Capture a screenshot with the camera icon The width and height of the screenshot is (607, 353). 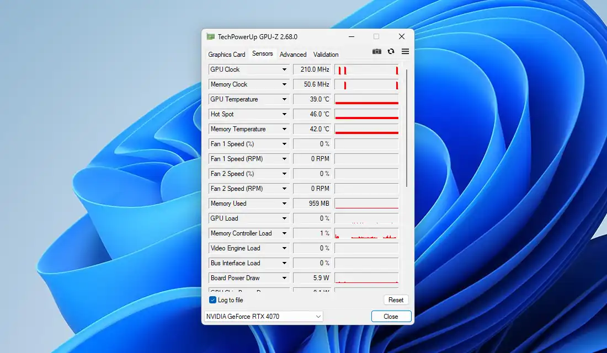tap(376, 51)
